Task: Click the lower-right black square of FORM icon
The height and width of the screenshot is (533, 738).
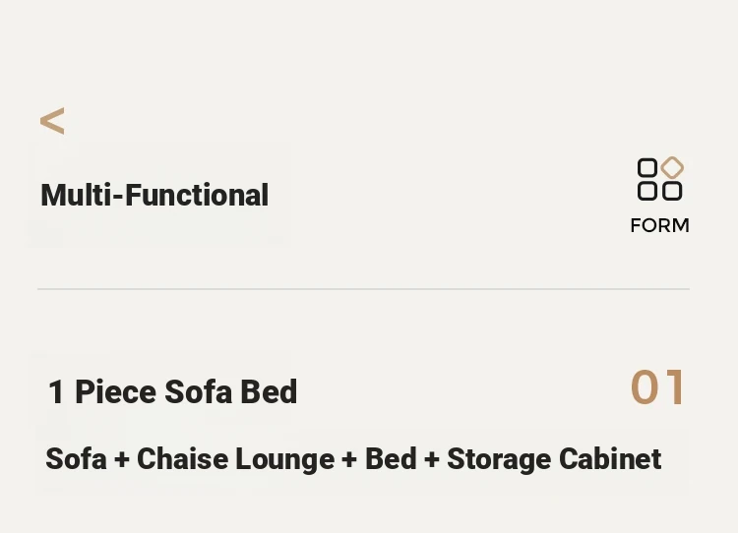Action: click(672, 192)
